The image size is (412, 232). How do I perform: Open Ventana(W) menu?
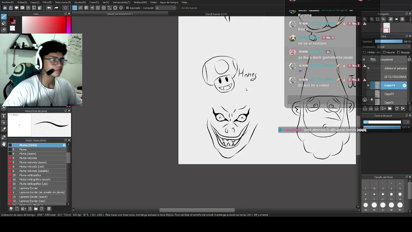pos(140,2)
